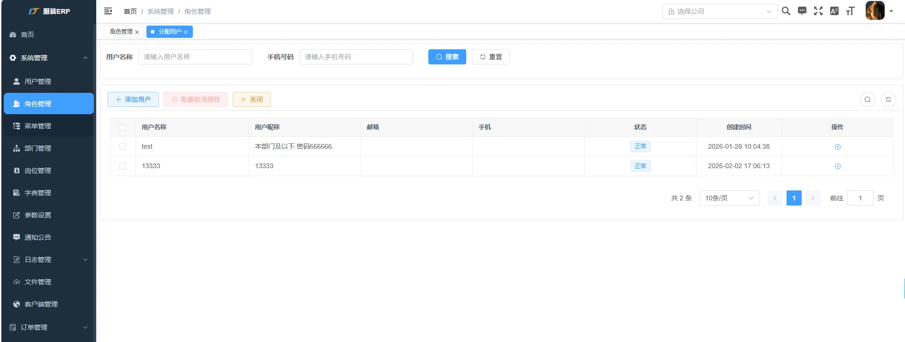
Task: Open the 10条/页 page size dropdown
Action: 729,198
